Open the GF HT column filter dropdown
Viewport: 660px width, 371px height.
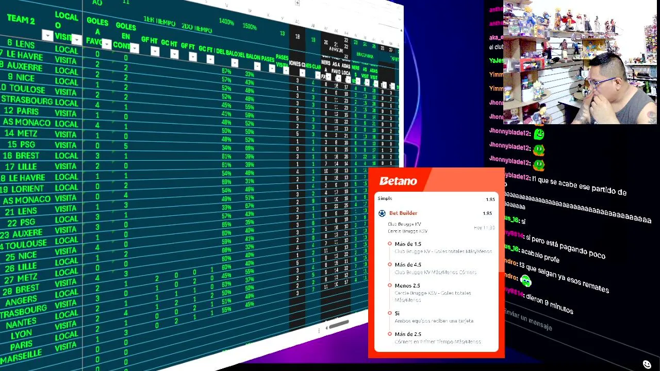155,51
